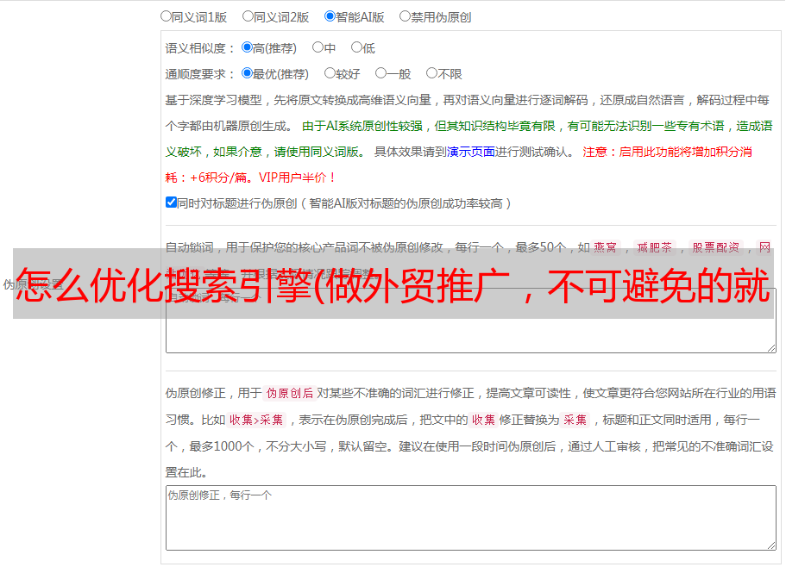Set 语义相似度 to 低

click(356, 47)
